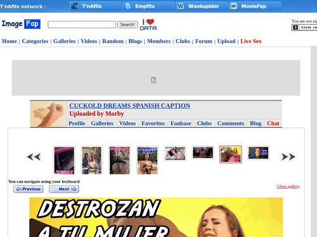317x237 pixels.
Task: Click the Close gallery link
Action: (288, 186)
